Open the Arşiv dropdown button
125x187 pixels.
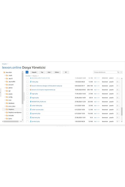pos(49,72)
